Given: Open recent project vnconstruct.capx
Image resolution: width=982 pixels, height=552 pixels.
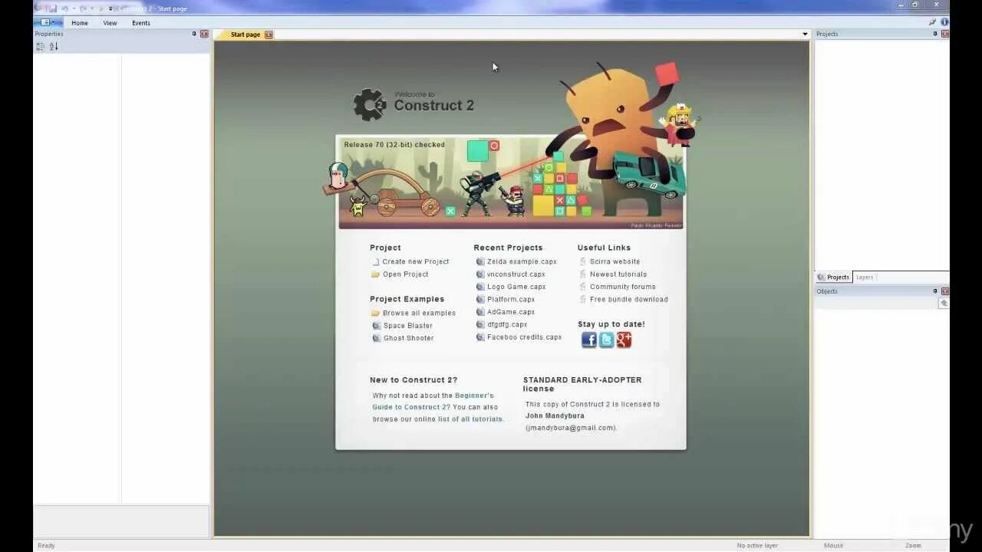Looking at the screenshot, I should 516,274.
